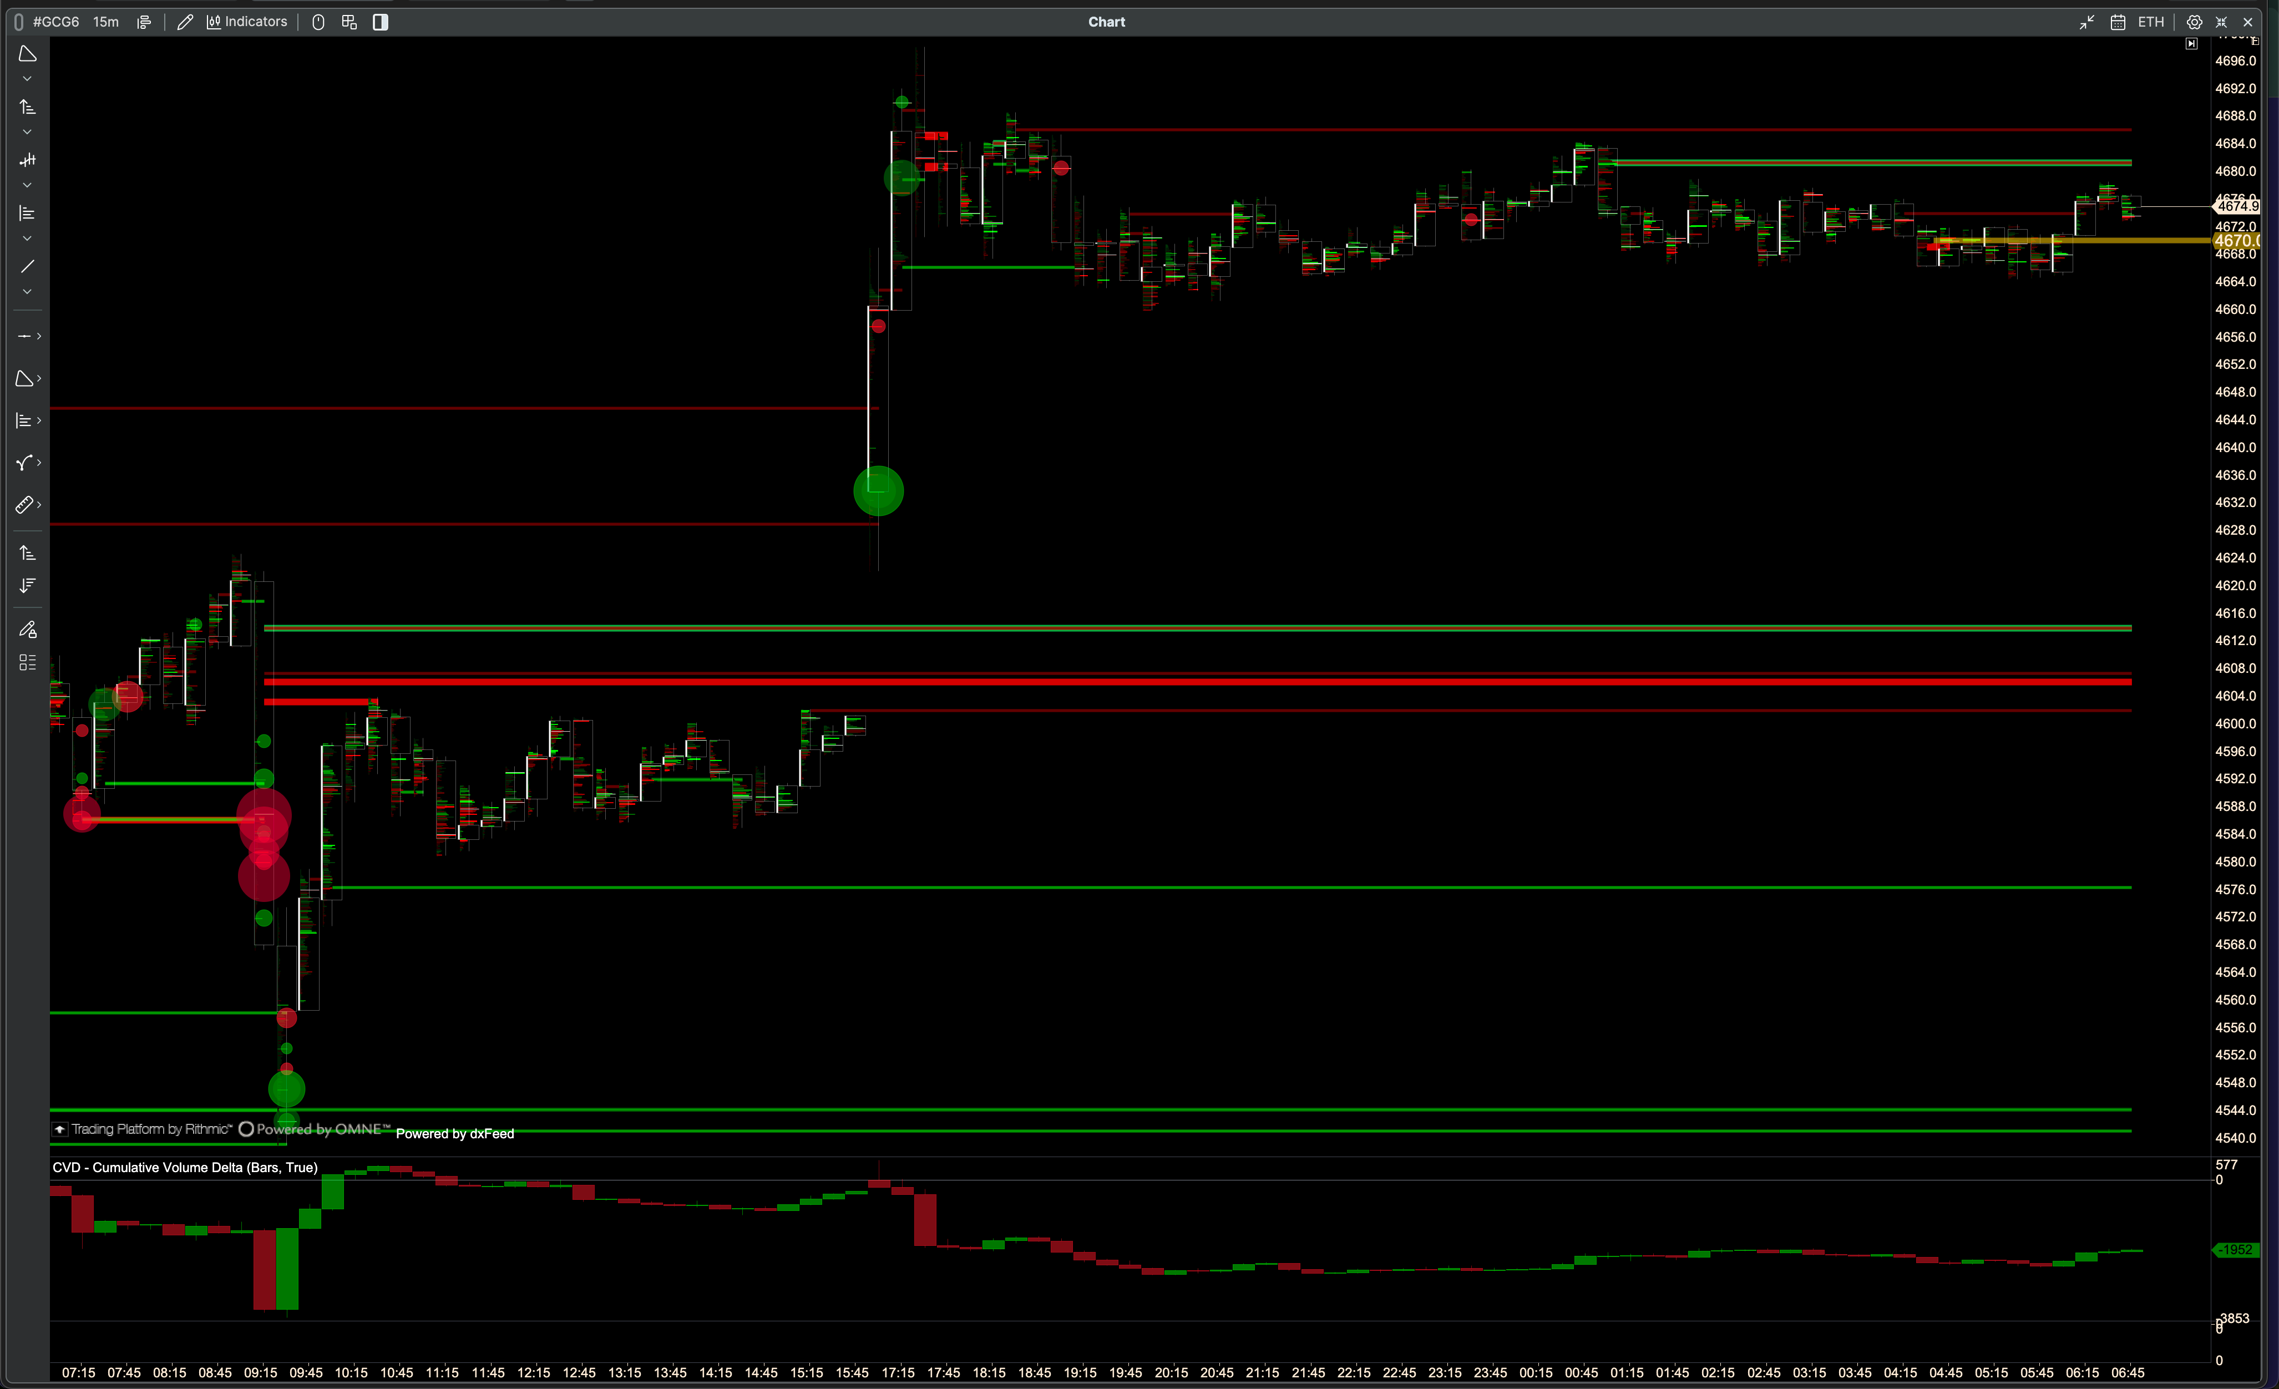Toggle the side panel layout icon
Viewport: 2279px width, 1389px height.
click(380, 21)
